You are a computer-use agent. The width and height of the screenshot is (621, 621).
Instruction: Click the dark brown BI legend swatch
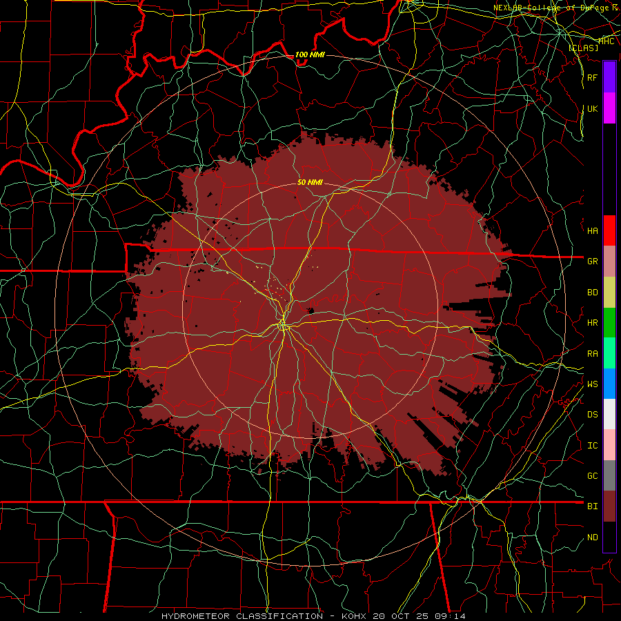[x=609, y=506]
